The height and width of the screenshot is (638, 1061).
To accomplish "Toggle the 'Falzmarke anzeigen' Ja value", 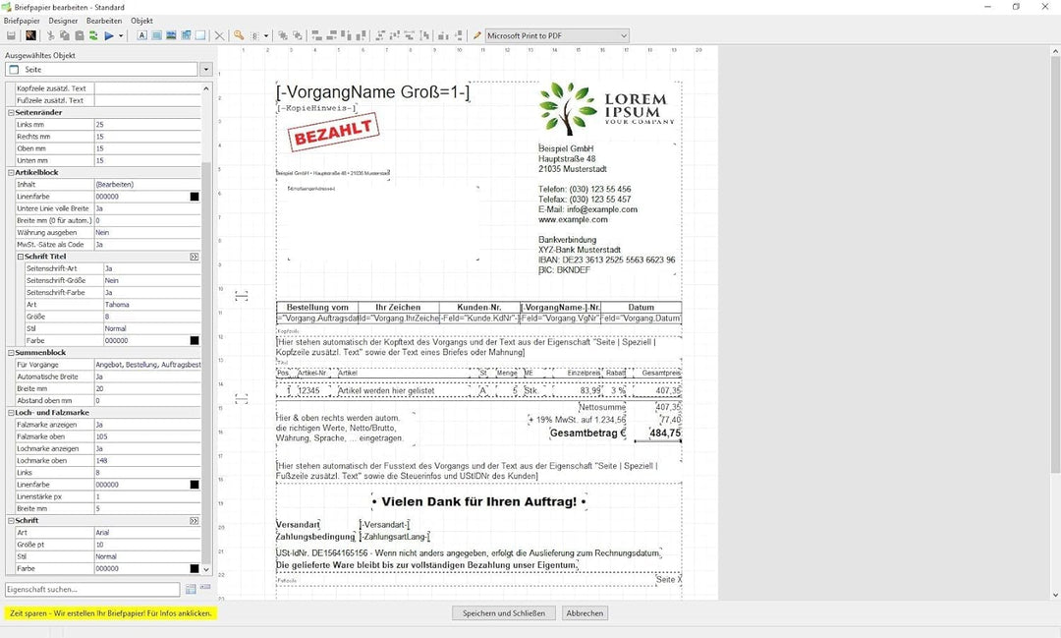I will coord(147,425).
